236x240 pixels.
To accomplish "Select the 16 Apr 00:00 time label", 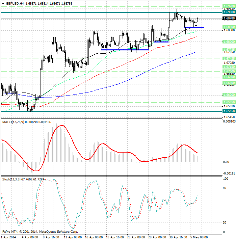I will [93, 236].
